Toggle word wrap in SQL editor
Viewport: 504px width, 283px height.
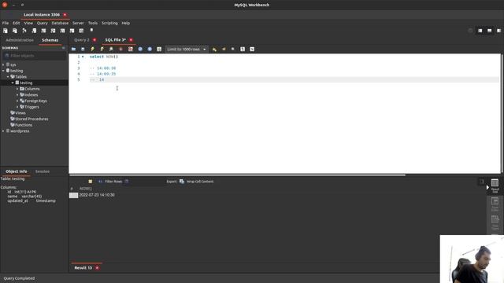coord(252,49)
